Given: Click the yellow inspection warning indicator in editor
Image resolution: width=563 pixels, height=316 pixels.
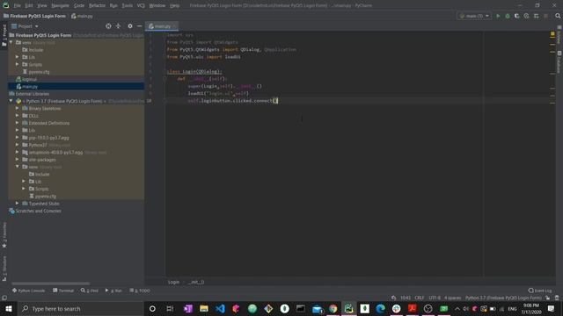Looking at the screenshot, I should point(552,34).
